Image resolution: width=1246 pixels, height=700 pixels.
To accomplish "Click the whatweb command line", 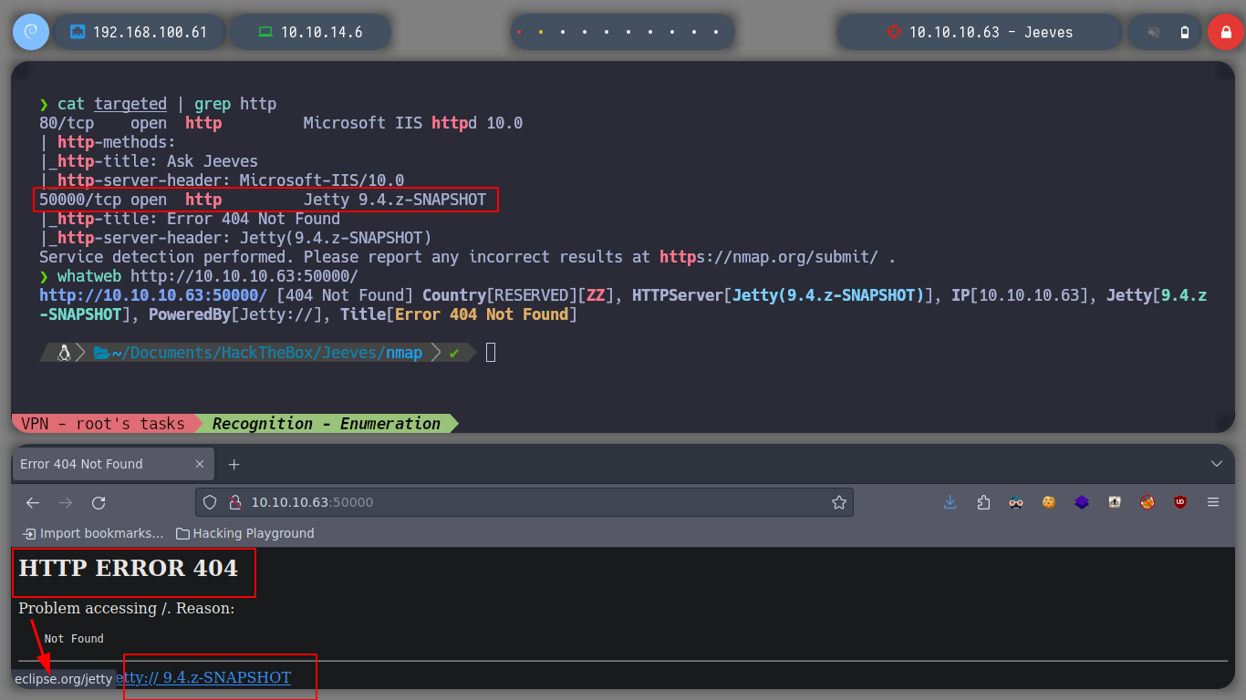I will [x=199, y=276].
